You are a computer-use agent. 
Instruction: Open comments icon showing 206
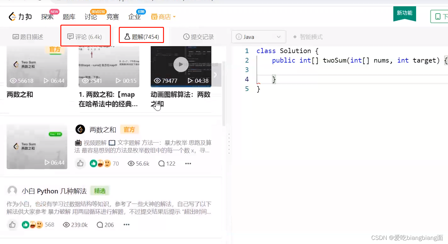pos(105,225)
